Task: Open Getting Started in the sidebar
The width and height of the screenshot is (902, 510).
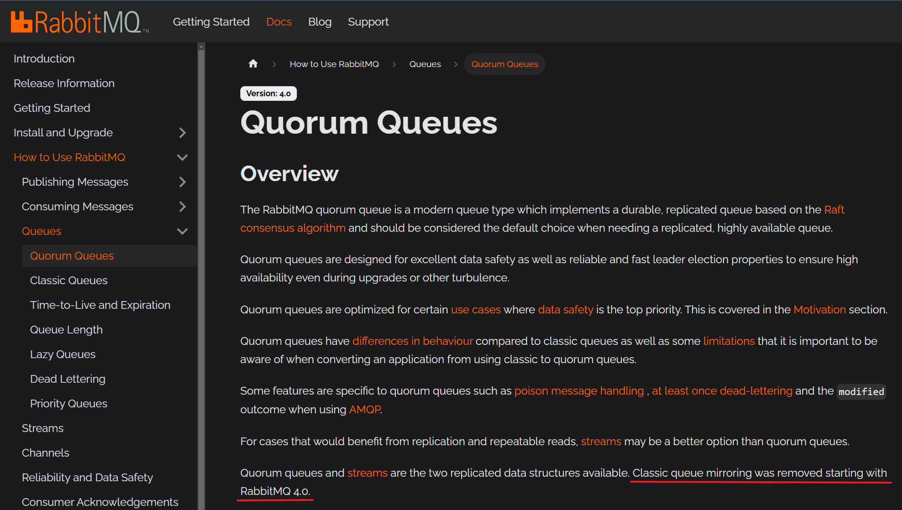Action: (52, 108)
